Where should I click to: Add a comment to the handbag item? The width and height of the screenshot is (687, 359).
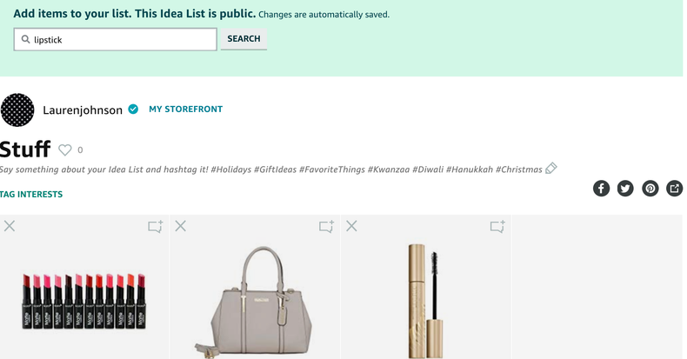point(326,227)
